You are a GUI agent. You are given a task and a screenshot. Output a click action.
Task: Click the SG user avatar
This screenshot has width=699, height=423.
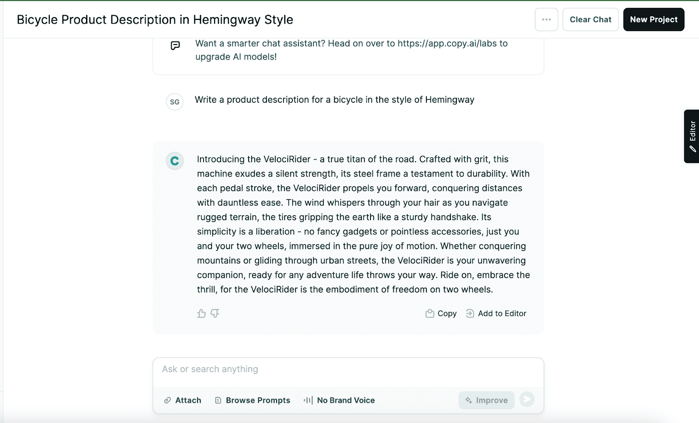(x=175, y=102)
